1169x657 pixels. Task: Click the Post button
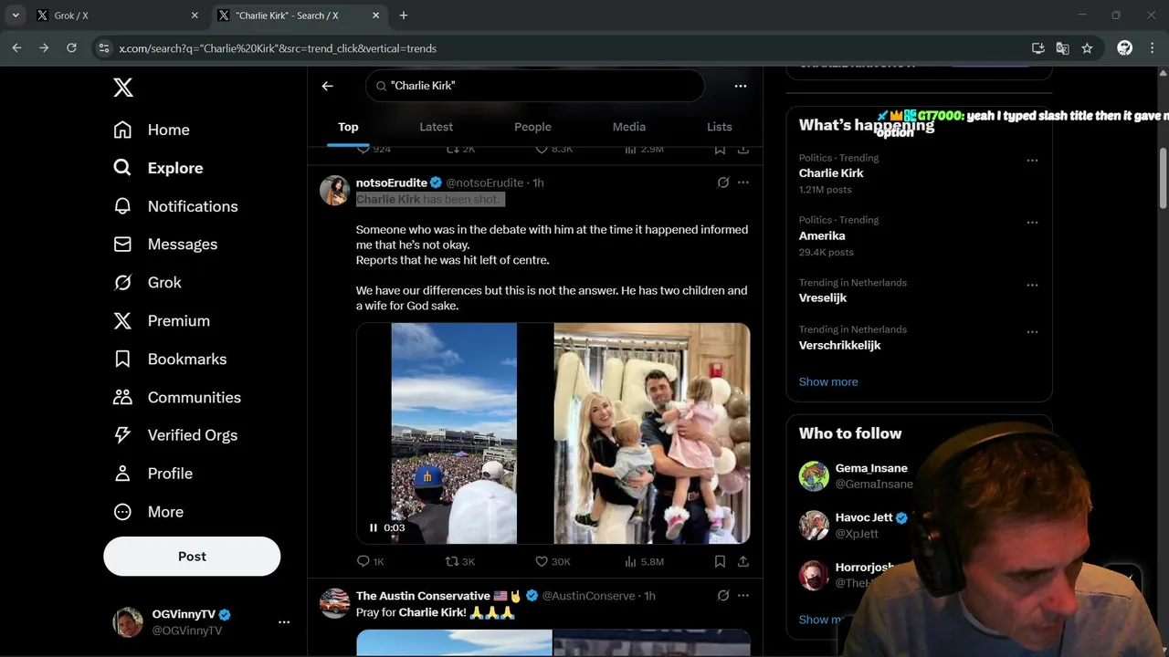click(192, 557)
